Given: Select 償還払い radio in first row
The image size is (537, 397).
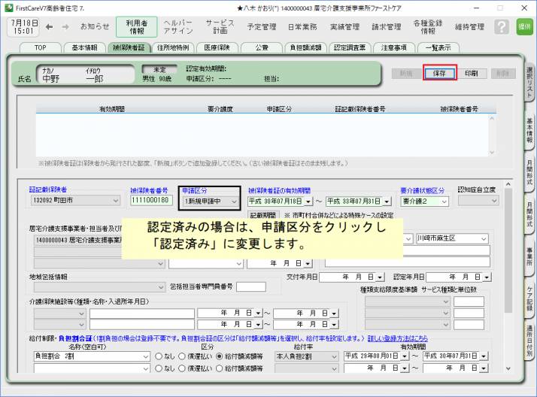Looking at the screenshot, I should click(x=181, y=356).
